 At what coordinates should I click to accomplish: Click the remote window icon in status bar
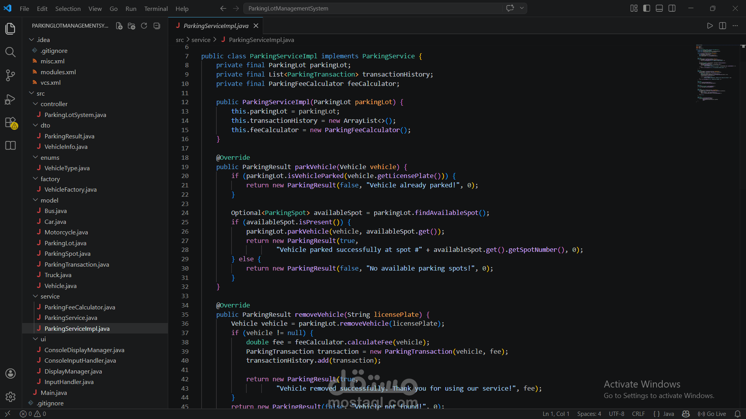point(7,414)
